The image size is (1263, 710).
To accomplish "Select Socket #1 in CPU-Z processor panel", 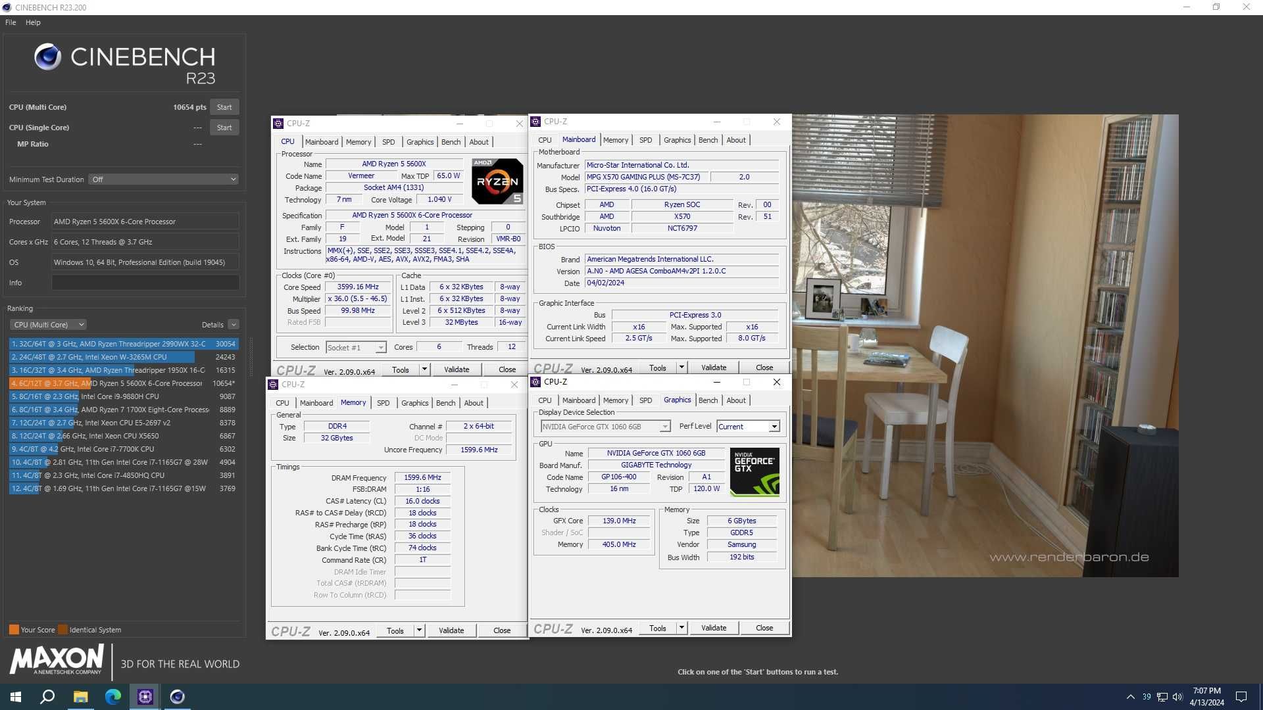I will [353, 346].
